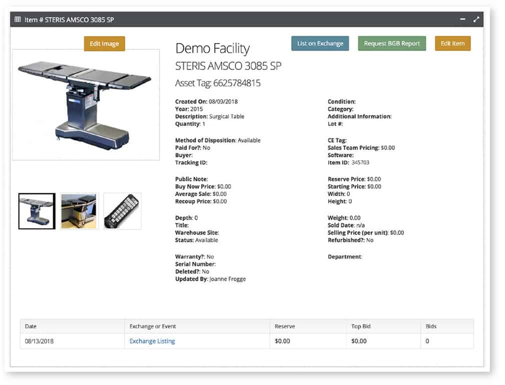Click the Top Bid column header
505x385 pixels.
tap(383, 326)
